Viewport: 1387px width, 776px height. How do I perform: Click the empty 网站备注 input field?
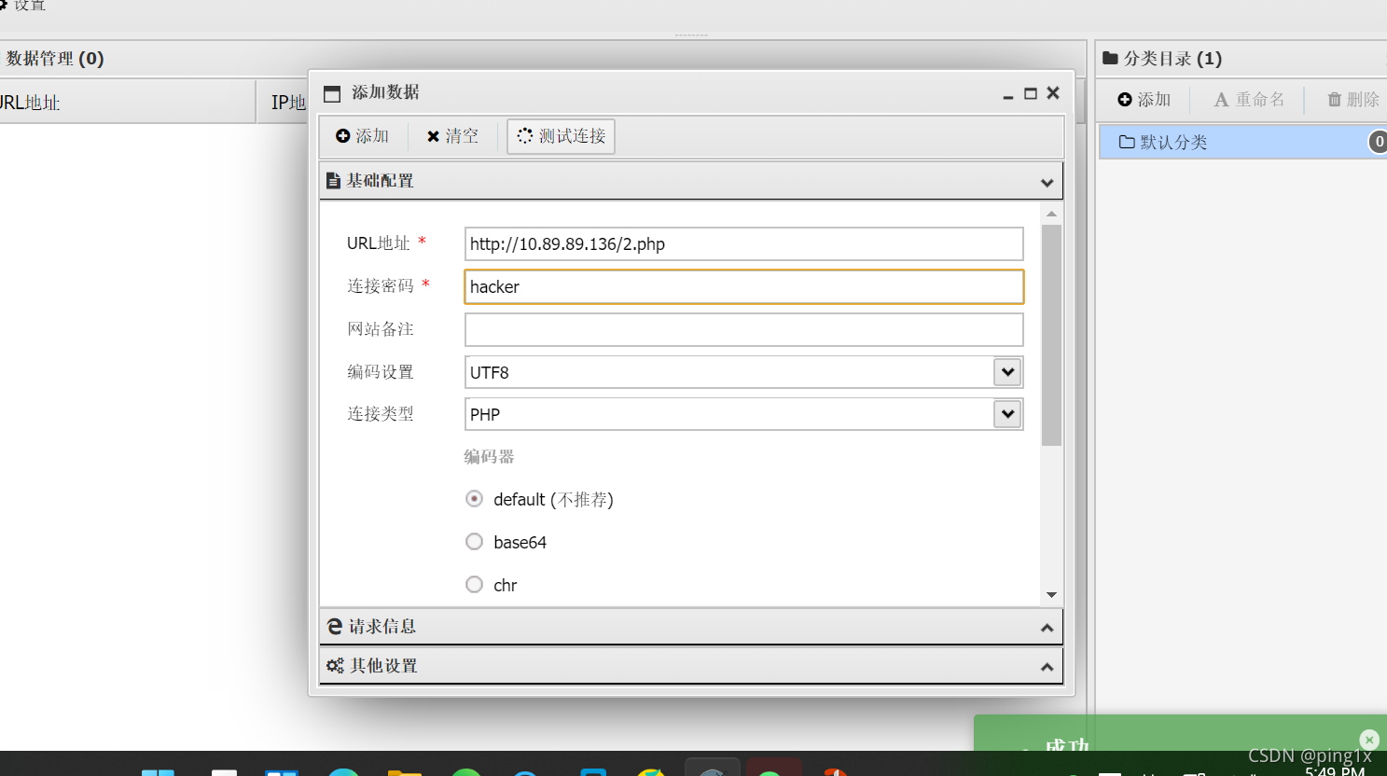743,330
